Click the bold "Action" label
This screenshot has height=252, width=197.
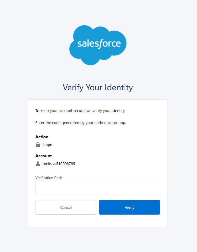tap(42, 137)
